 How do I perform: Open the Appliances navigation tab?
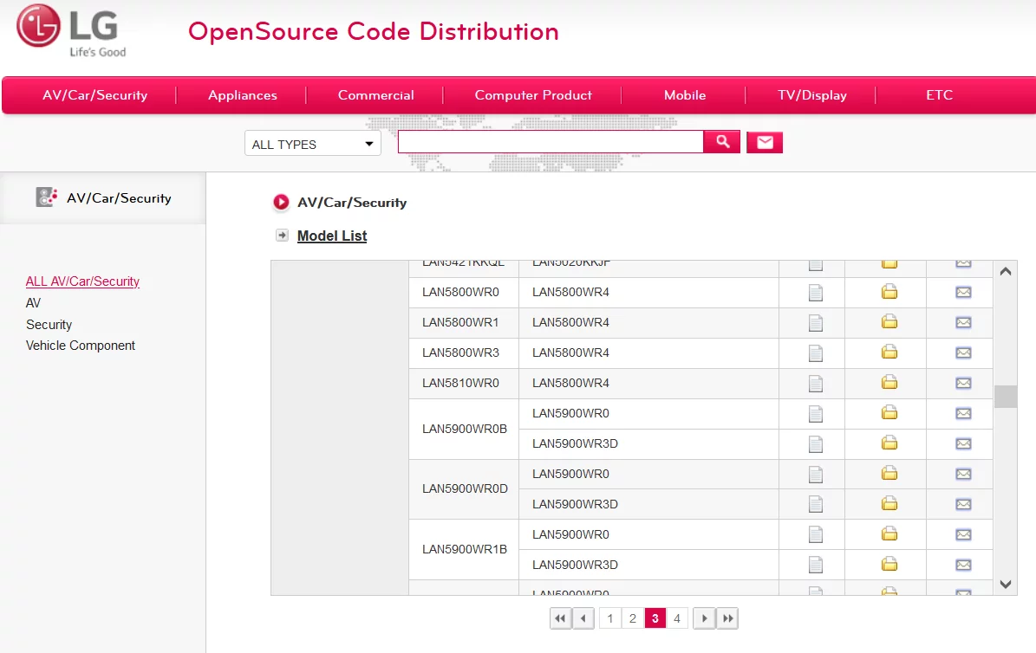tap(243, 95)
